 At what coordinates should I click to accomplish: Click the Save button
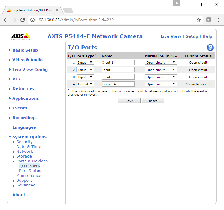click(x=129, y=101)
